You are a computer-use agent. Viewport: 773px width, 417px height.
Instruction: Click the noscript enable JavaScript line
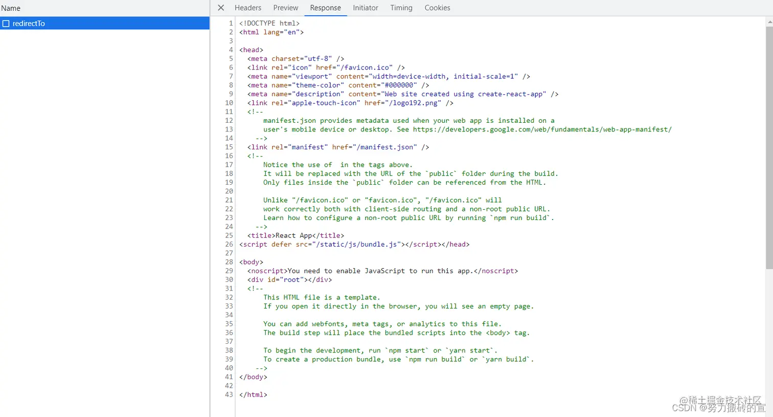point(383,271)
